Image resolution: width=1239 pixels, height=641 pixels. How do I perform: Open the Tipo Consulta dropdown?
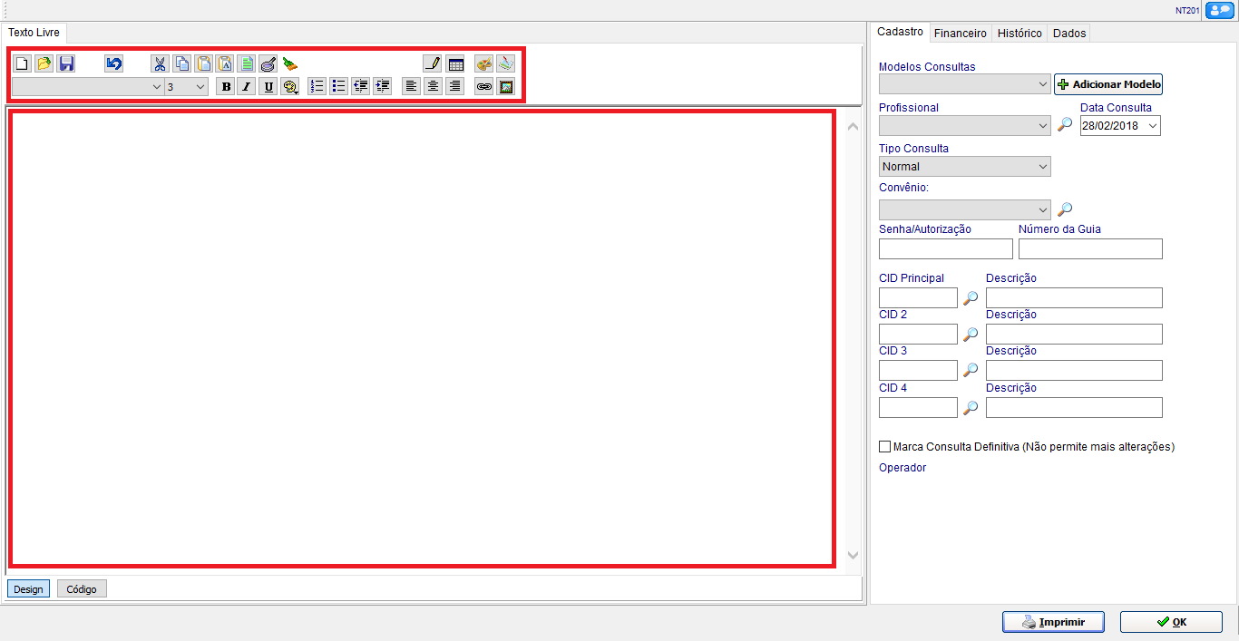(965, 167)
